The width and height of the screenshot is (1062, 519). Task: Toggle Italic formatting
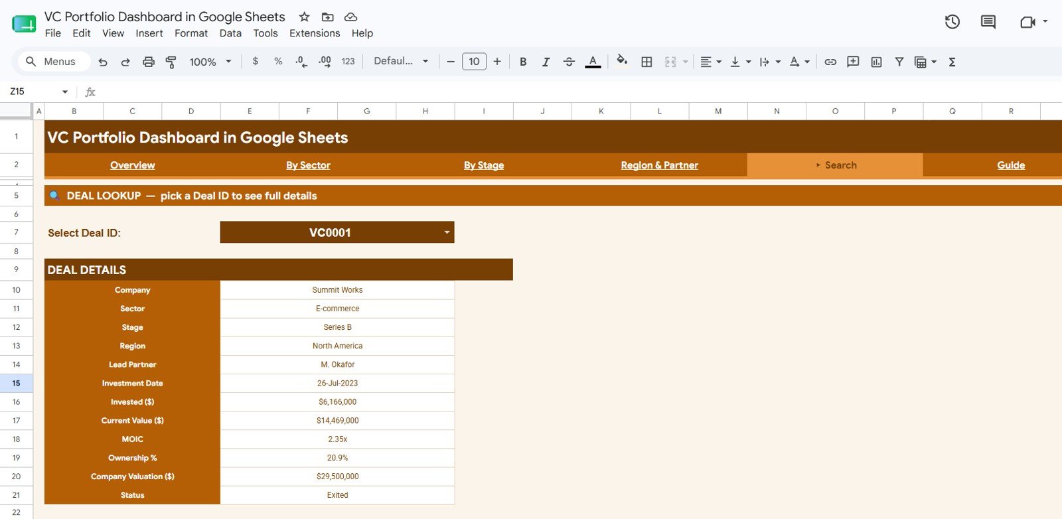tap(546, 62)
